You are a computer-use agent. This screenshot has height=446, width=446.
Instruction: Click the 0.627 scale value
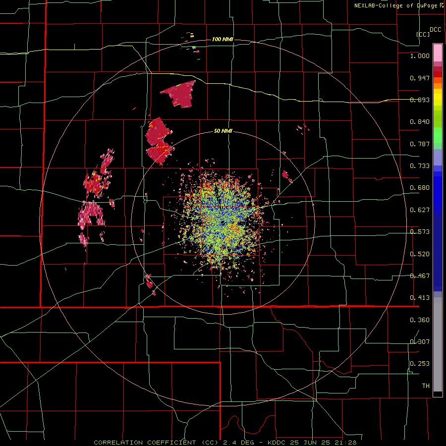(x=420, y=210)
